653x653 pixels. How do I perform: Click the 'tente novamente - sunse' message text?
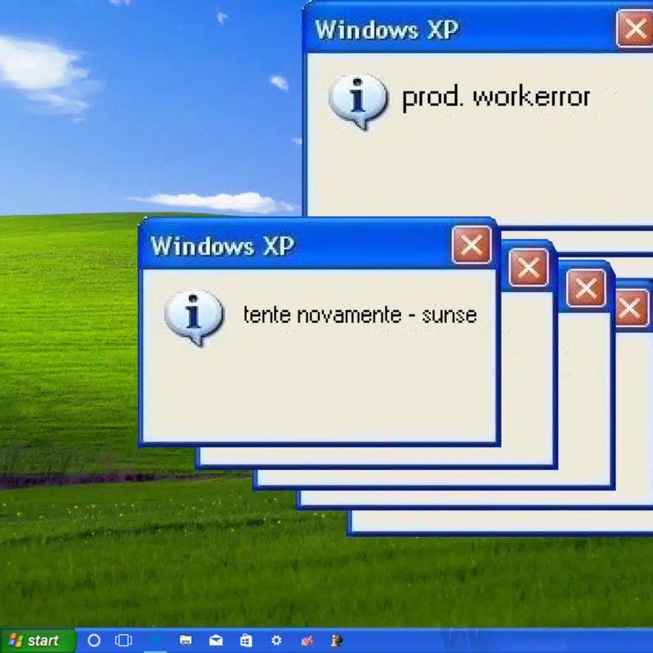coord(360,315)
